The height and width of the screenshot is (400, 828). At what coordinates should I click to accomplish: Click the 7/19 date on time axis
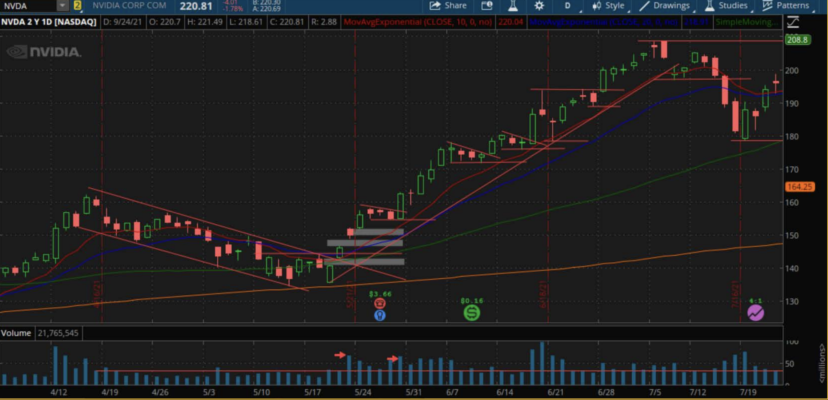pos(748,392)
